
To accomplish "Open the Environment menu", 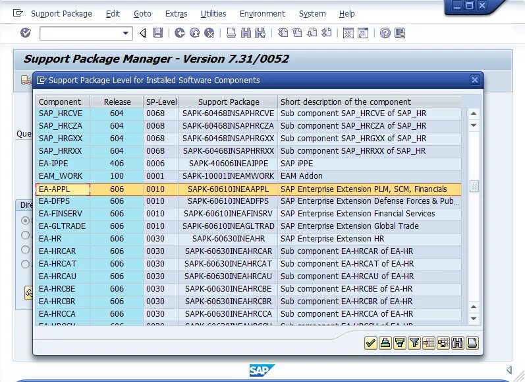I will pos(262,14).
